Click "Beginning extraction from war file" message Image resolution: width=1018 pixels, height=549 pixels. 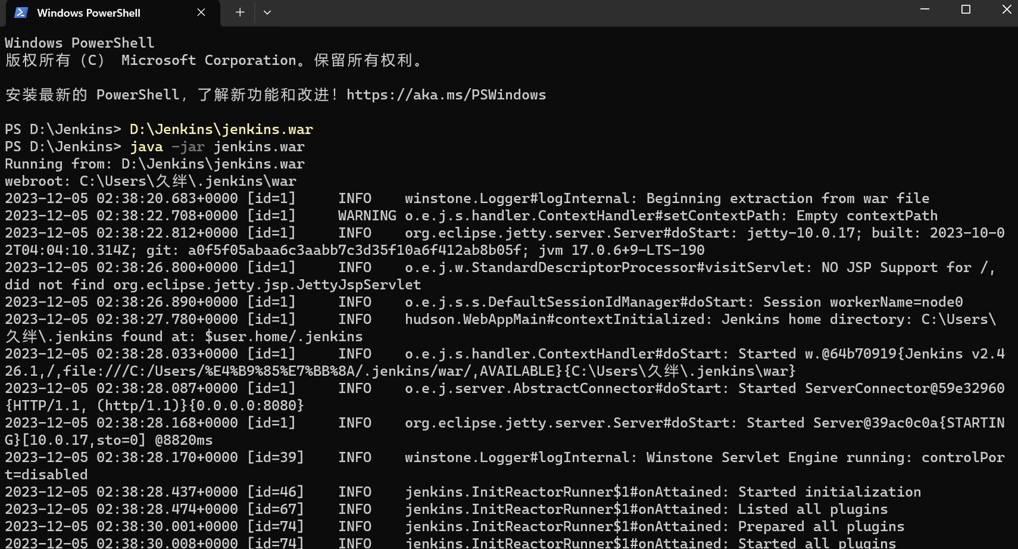[788, 199]
